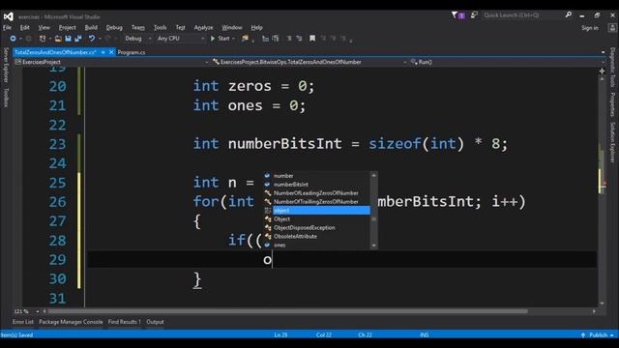The width and height of the screenshot is (619, 348).
Task: Open the Analyze menu
Action: [x=203, y=28]
